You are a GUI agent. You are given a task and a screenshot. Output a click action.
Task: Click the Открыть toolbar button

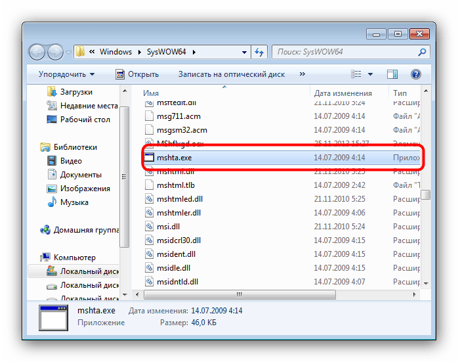pos(137,74)
